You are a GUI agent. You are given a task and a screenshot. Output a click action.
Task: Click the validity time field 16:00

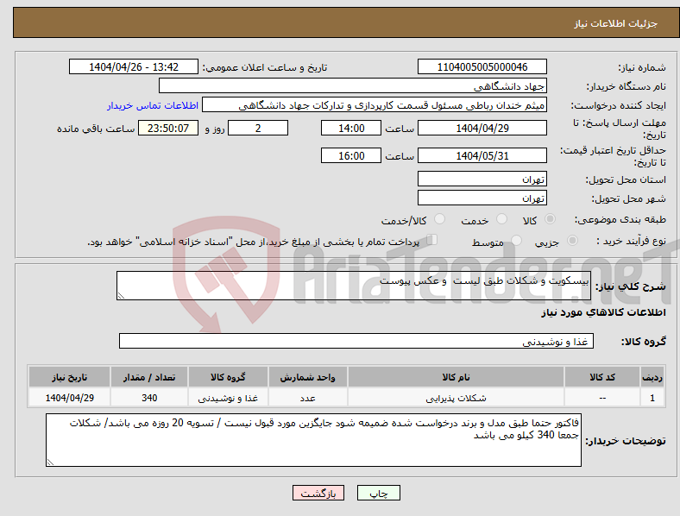tap(351, 155)
